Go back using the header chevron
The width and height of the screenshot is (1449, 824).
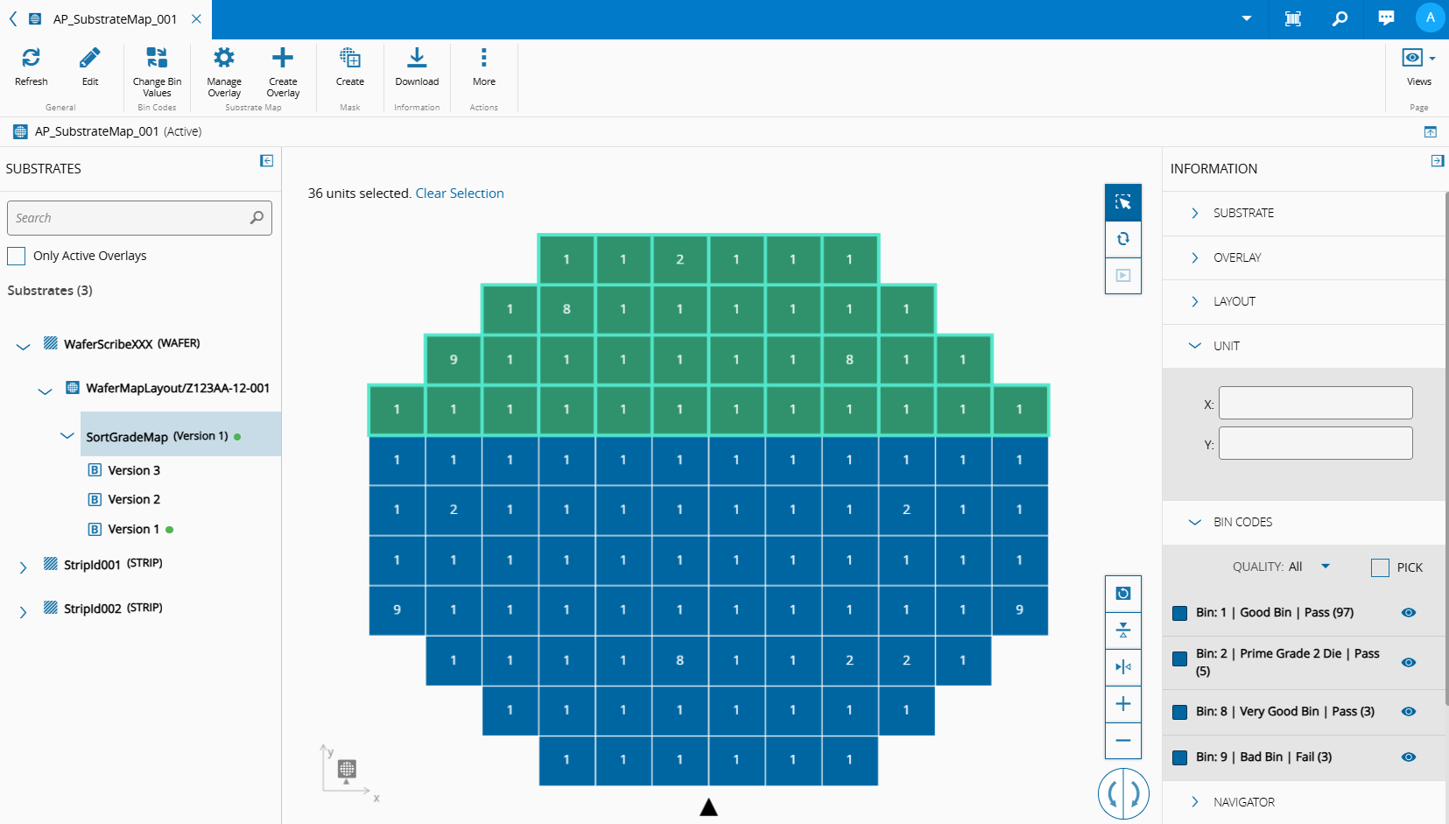(x=13, y=18)
